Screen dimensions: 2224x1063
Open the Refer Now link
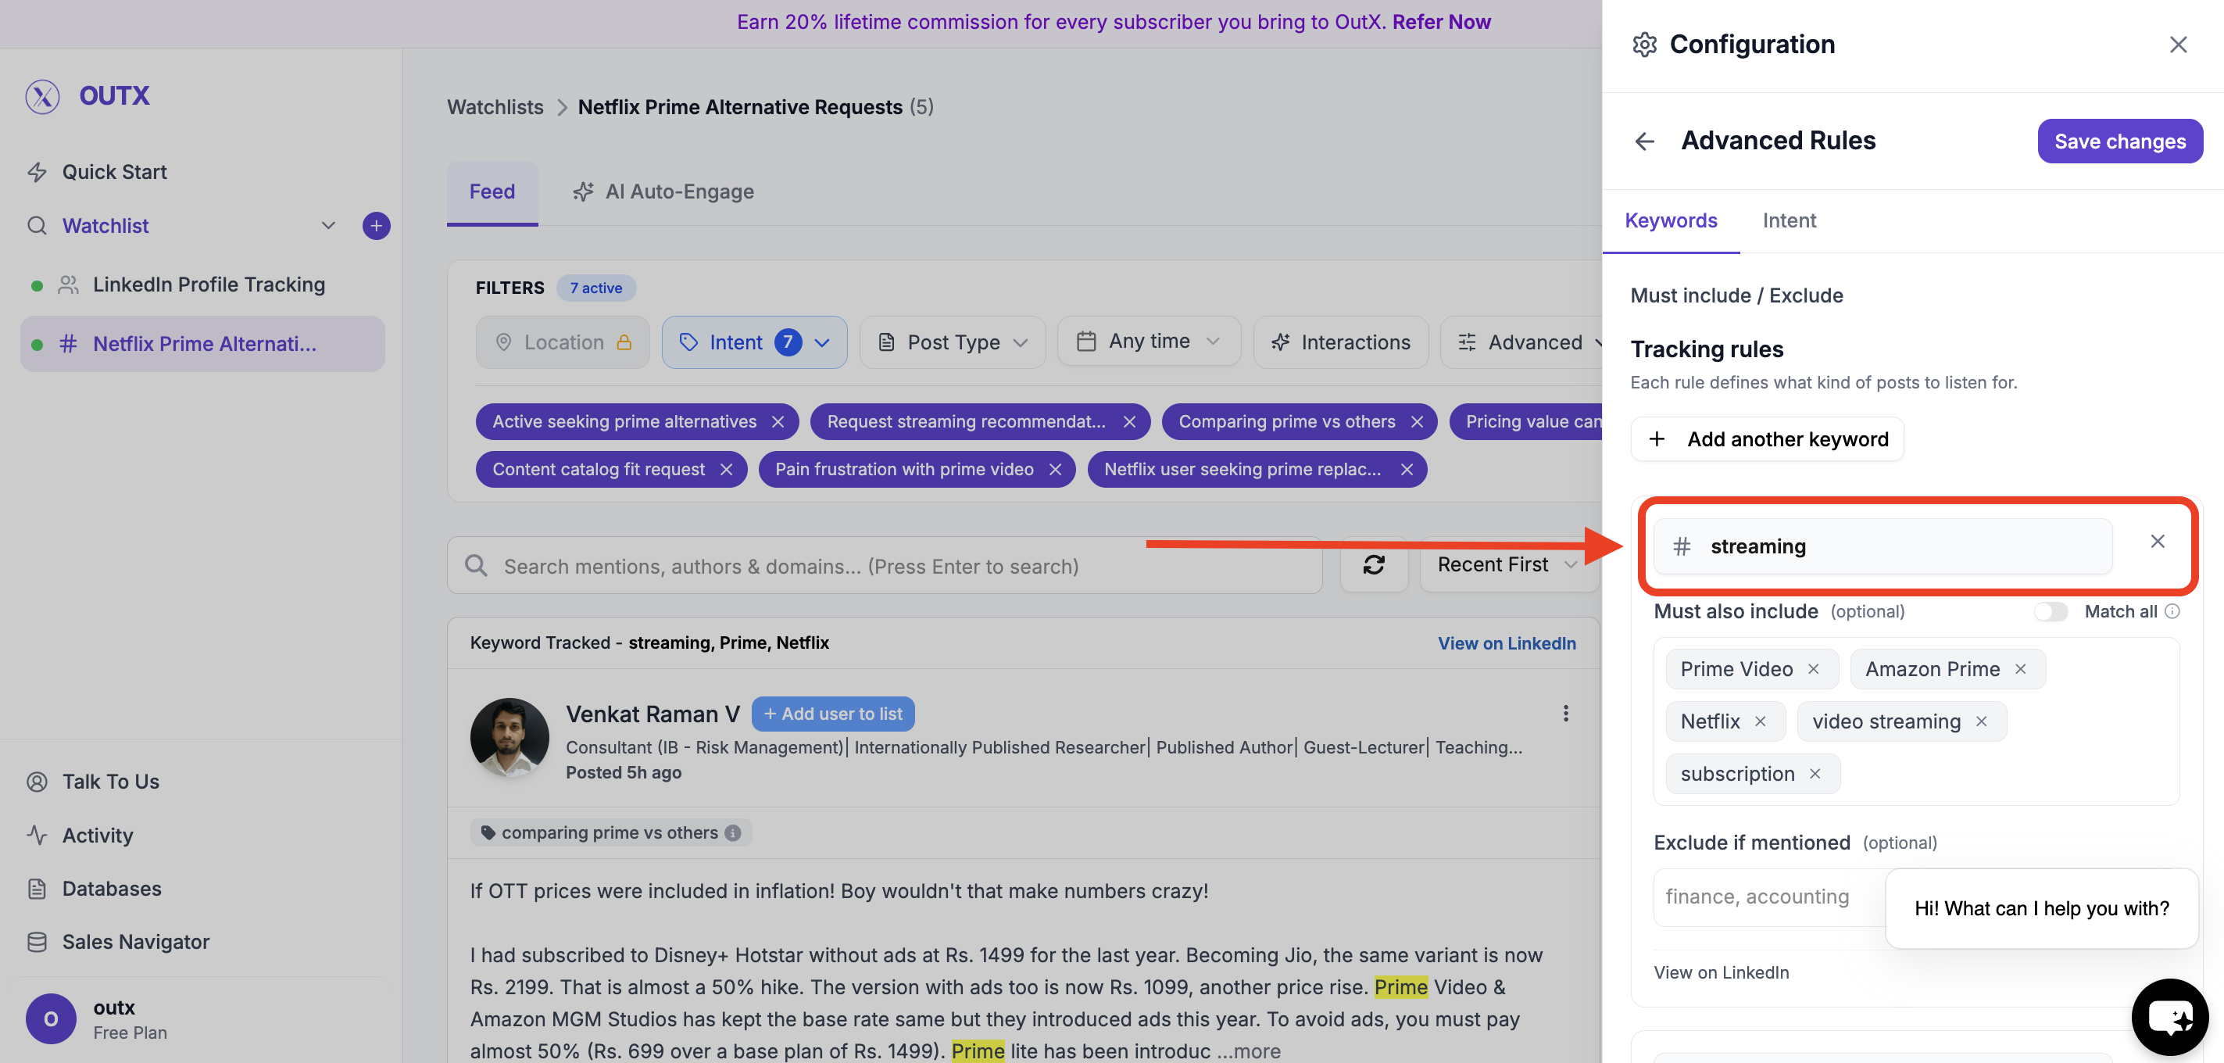click(1440, 22)
